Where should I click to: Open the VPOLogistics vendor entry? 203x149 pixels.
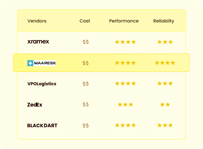pyautogui.click(x=42, y=84)
